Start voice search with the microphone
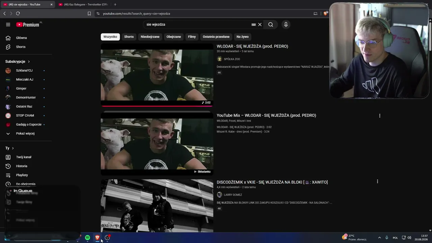Viewport: 432px width, 243px height. [286, 25]
